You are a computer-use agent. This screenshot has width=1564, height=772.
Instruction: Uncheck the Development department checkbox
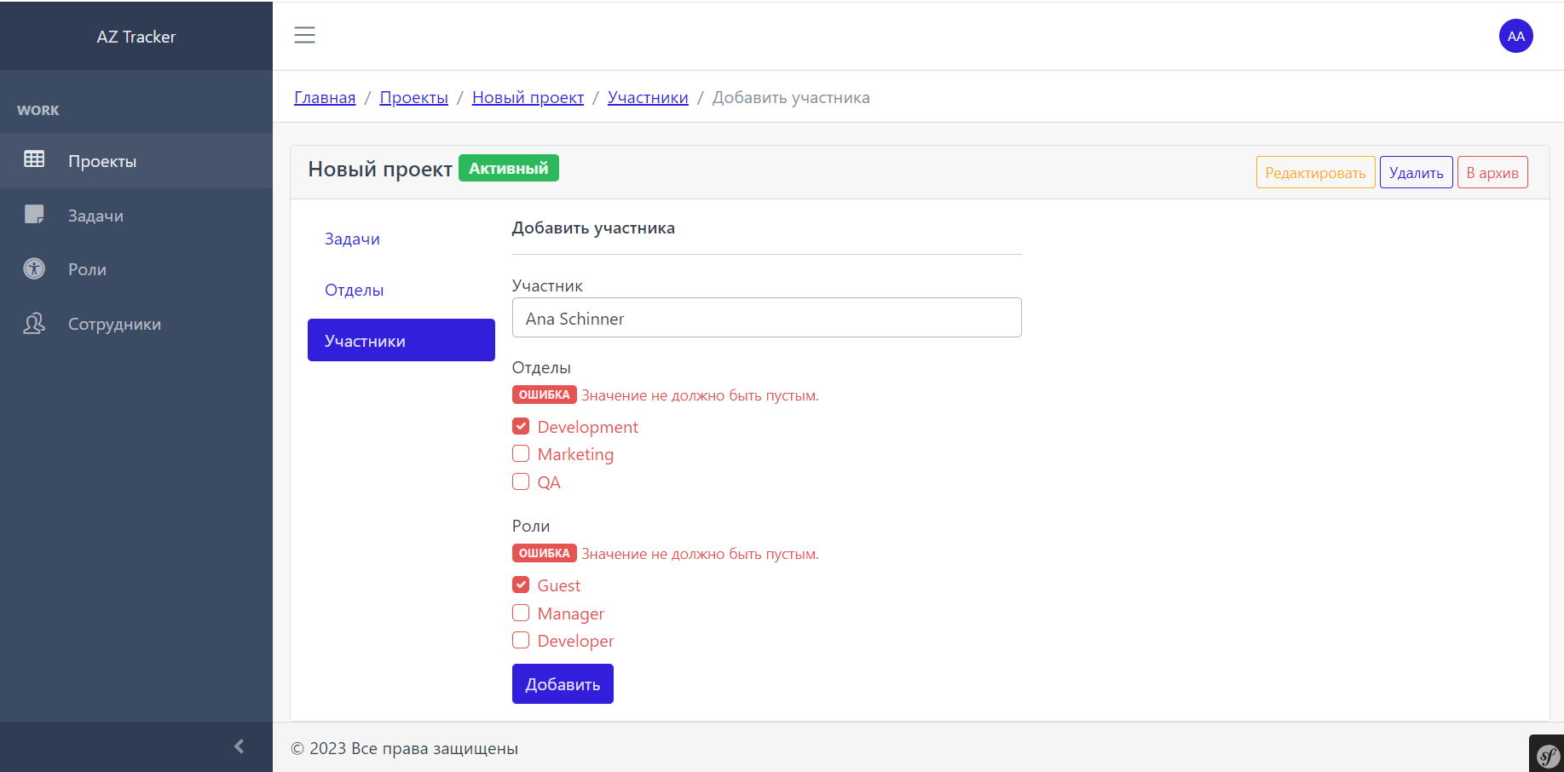click(521, 426)
